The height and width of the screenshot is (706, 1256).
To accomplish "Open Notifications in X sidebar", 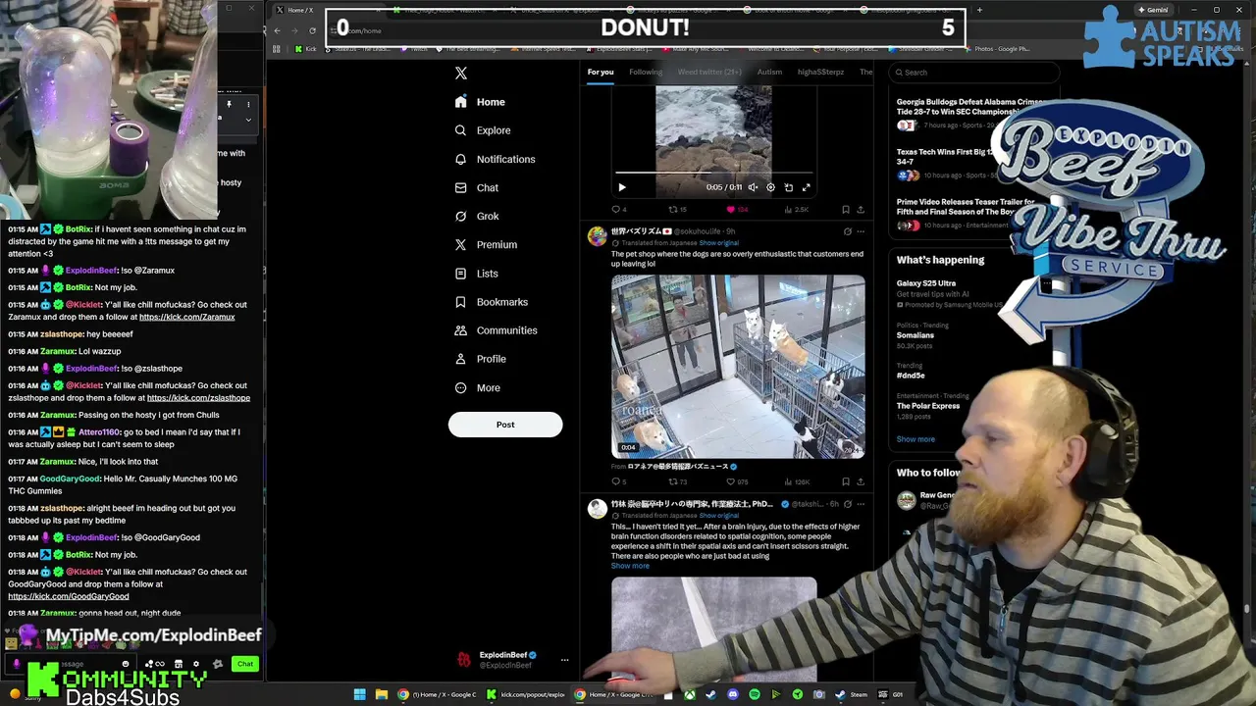I will pyautogui.click(x=496, y=159).
